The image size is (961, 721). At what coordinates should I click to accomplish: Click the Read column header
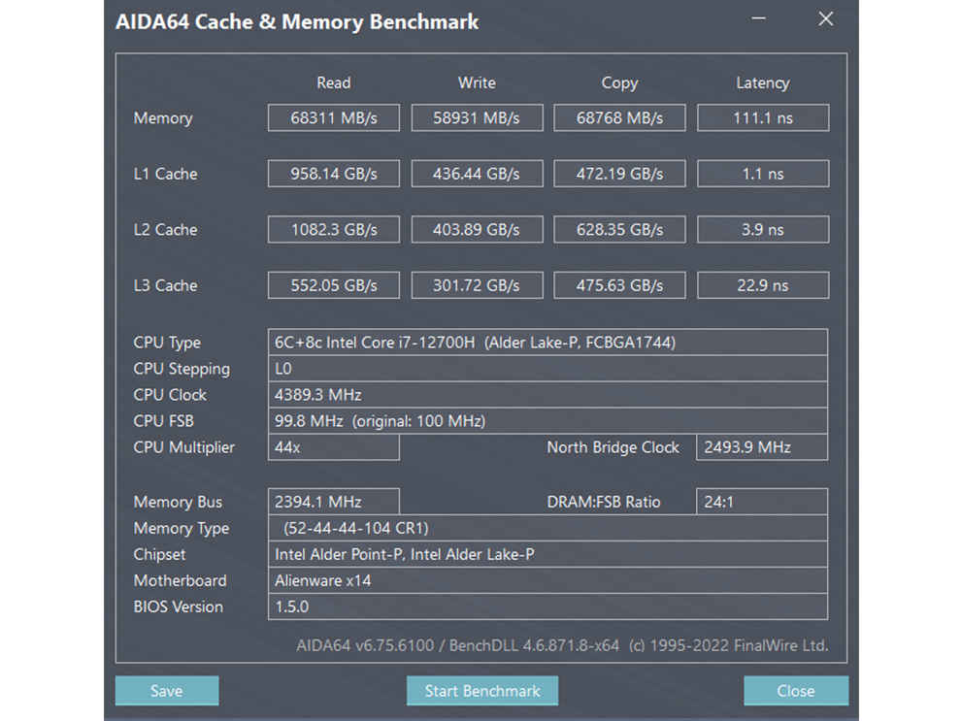click(333, 82)
